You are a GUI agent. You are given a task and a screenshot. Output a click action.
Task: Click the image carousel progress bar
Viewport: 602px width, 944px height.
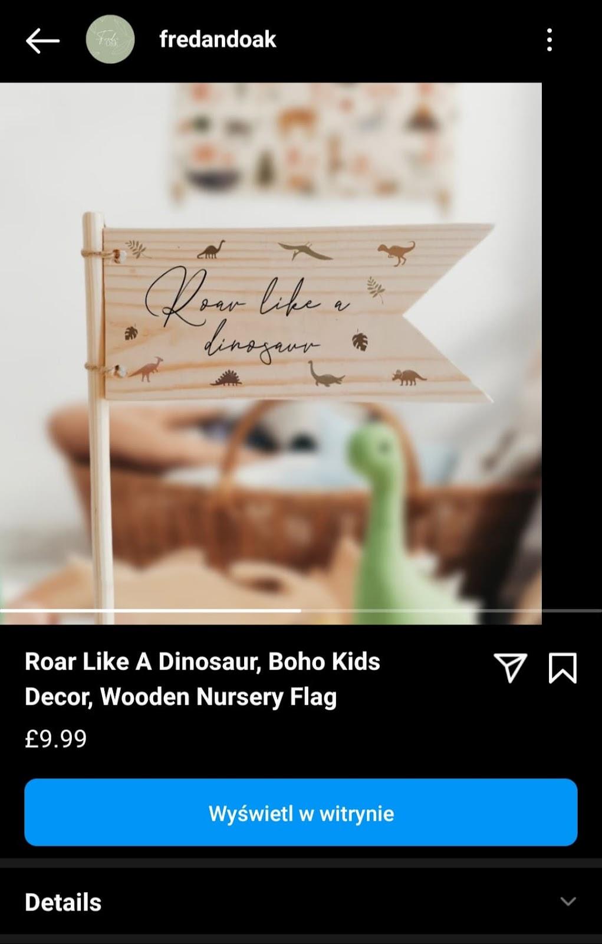click(x=301, y=610)
